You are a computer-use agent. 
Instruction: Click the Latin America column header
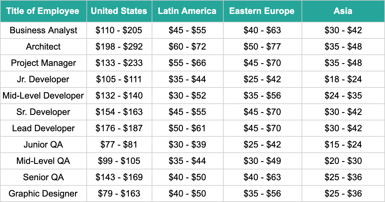coord(187,11)
